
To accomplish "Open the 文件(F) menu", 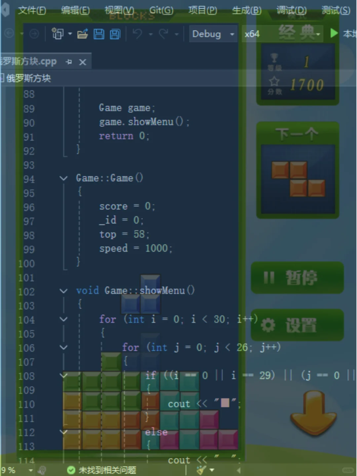I will tap(32, 11).
